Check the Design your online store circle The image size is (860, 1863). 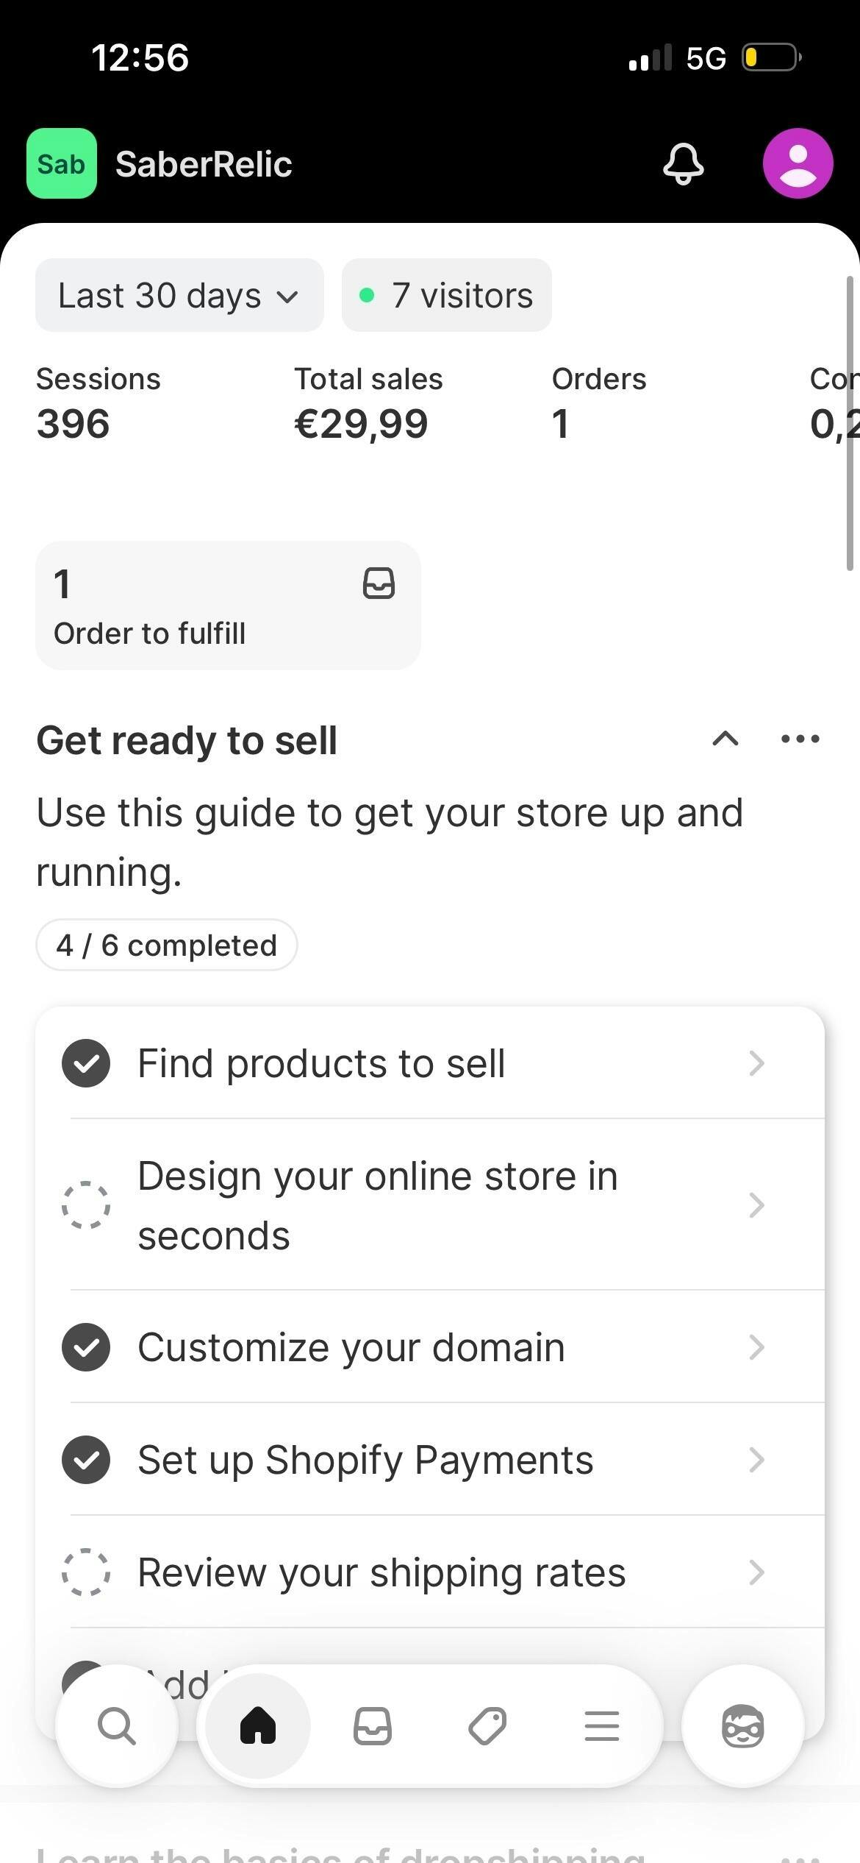(x=86, y=1205)
